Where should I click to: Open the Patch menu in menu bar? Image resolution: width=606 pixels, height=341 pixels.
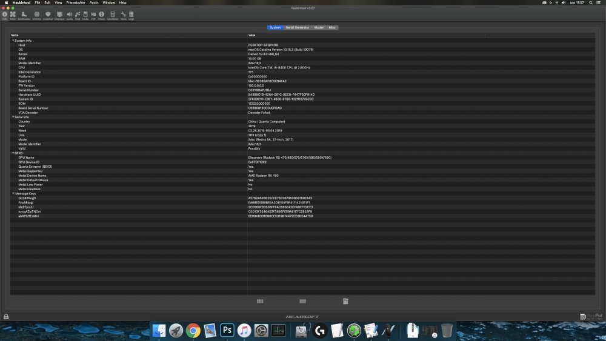point(94,2)
